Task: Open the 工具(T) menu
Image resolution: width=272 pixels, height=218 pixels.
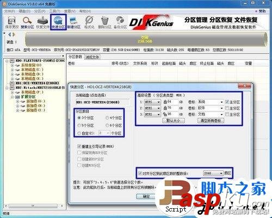Action: [55, 11]
